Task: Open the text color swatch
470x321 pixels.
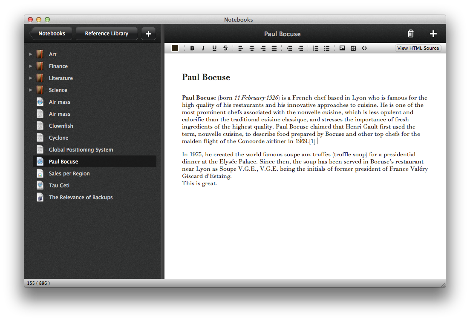Action: tap(175, 48)
